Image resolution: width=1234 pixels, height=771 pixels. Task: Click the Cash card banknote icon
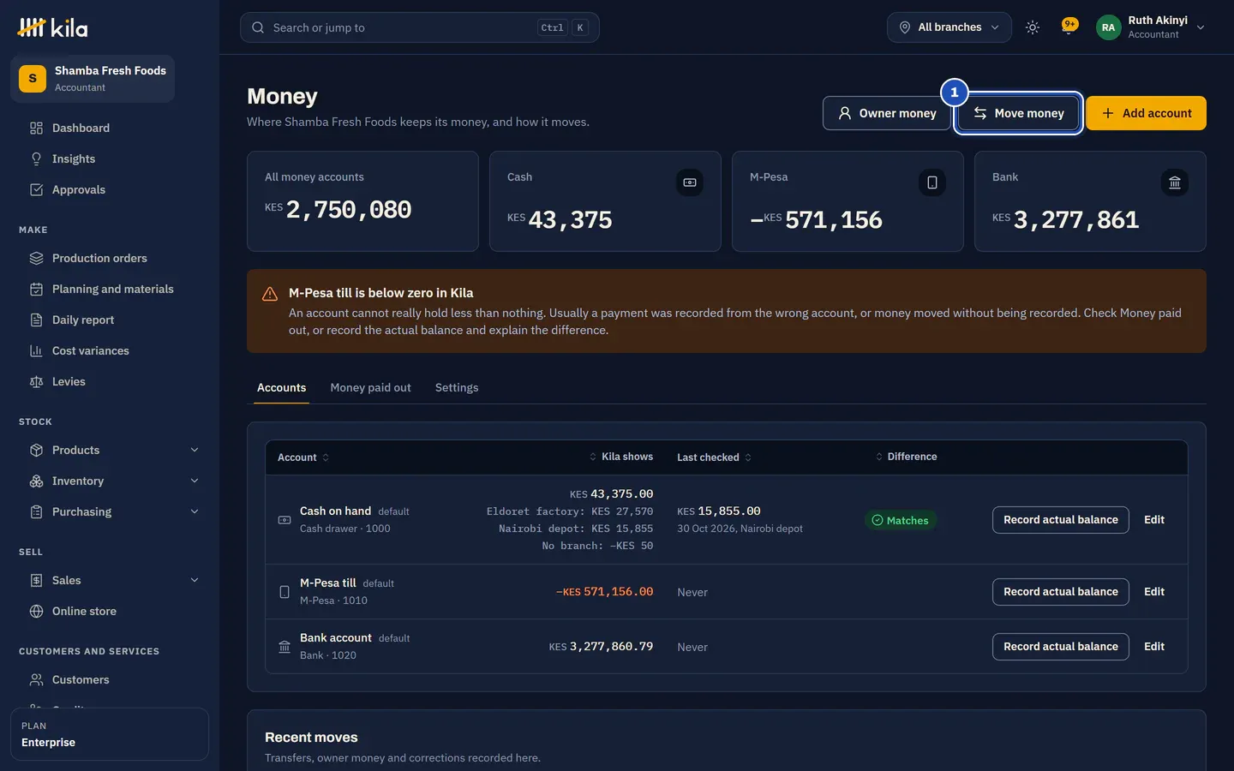point(690,182)
